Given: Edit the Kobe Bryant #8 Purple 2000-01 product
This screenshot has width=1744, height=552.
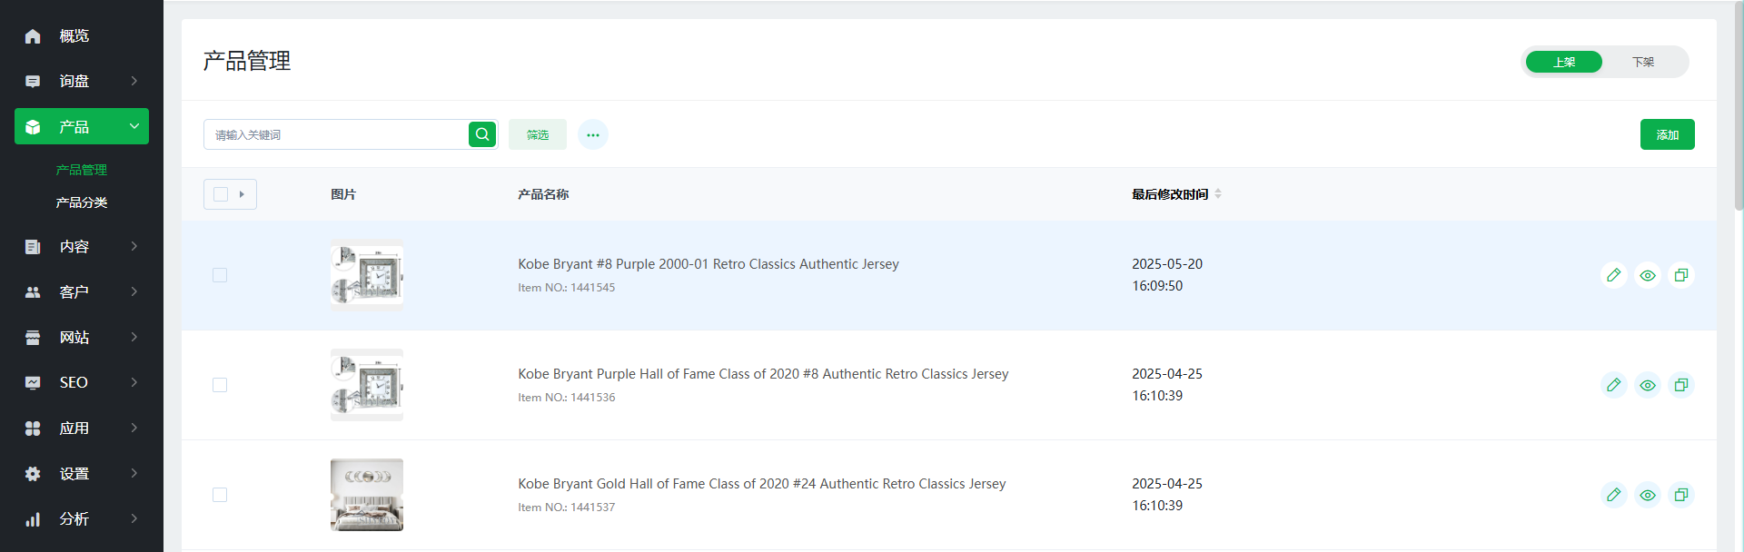Looking at the screenshot, I should click(x=1614, y=275).
